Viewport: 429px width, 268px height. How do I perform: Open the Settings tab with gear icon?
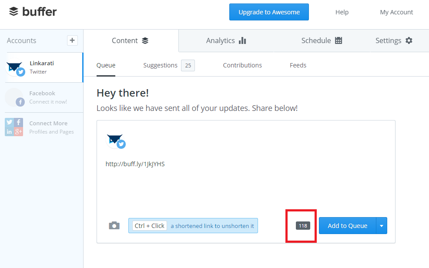pos(394,40)
